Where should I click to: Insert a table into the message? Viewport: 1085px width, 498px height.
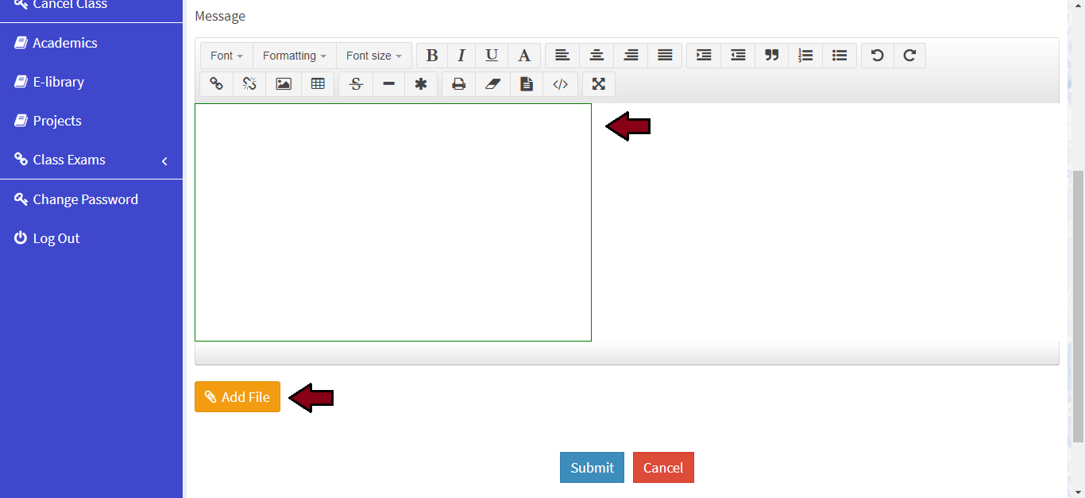point(318,84)
